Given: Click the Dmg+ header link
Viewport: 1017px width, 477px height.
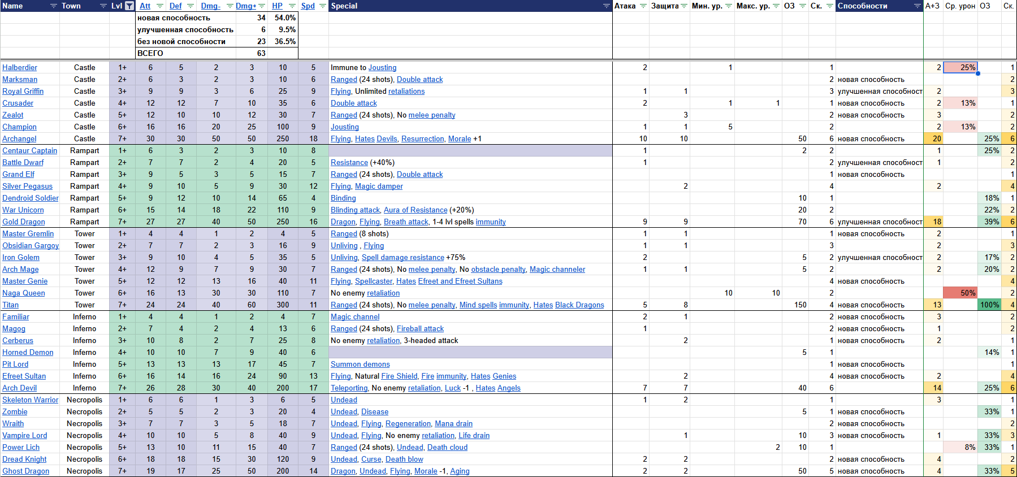Looking at the screenshot, I should (x=246, y=6).
